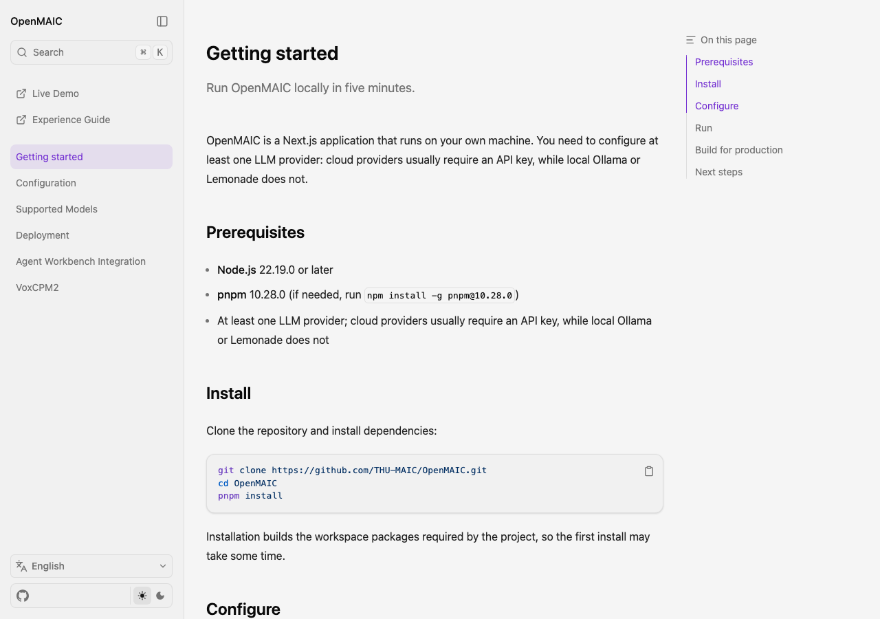This screenshot has height=619, width=880.
Task: Click the Install section heading
Action: tap(228, 393)
